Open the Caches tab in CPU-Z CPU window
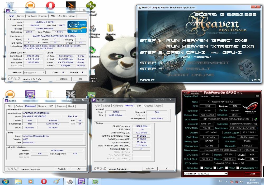This screenshot has width=264, height=185. [x=21, y=16]
